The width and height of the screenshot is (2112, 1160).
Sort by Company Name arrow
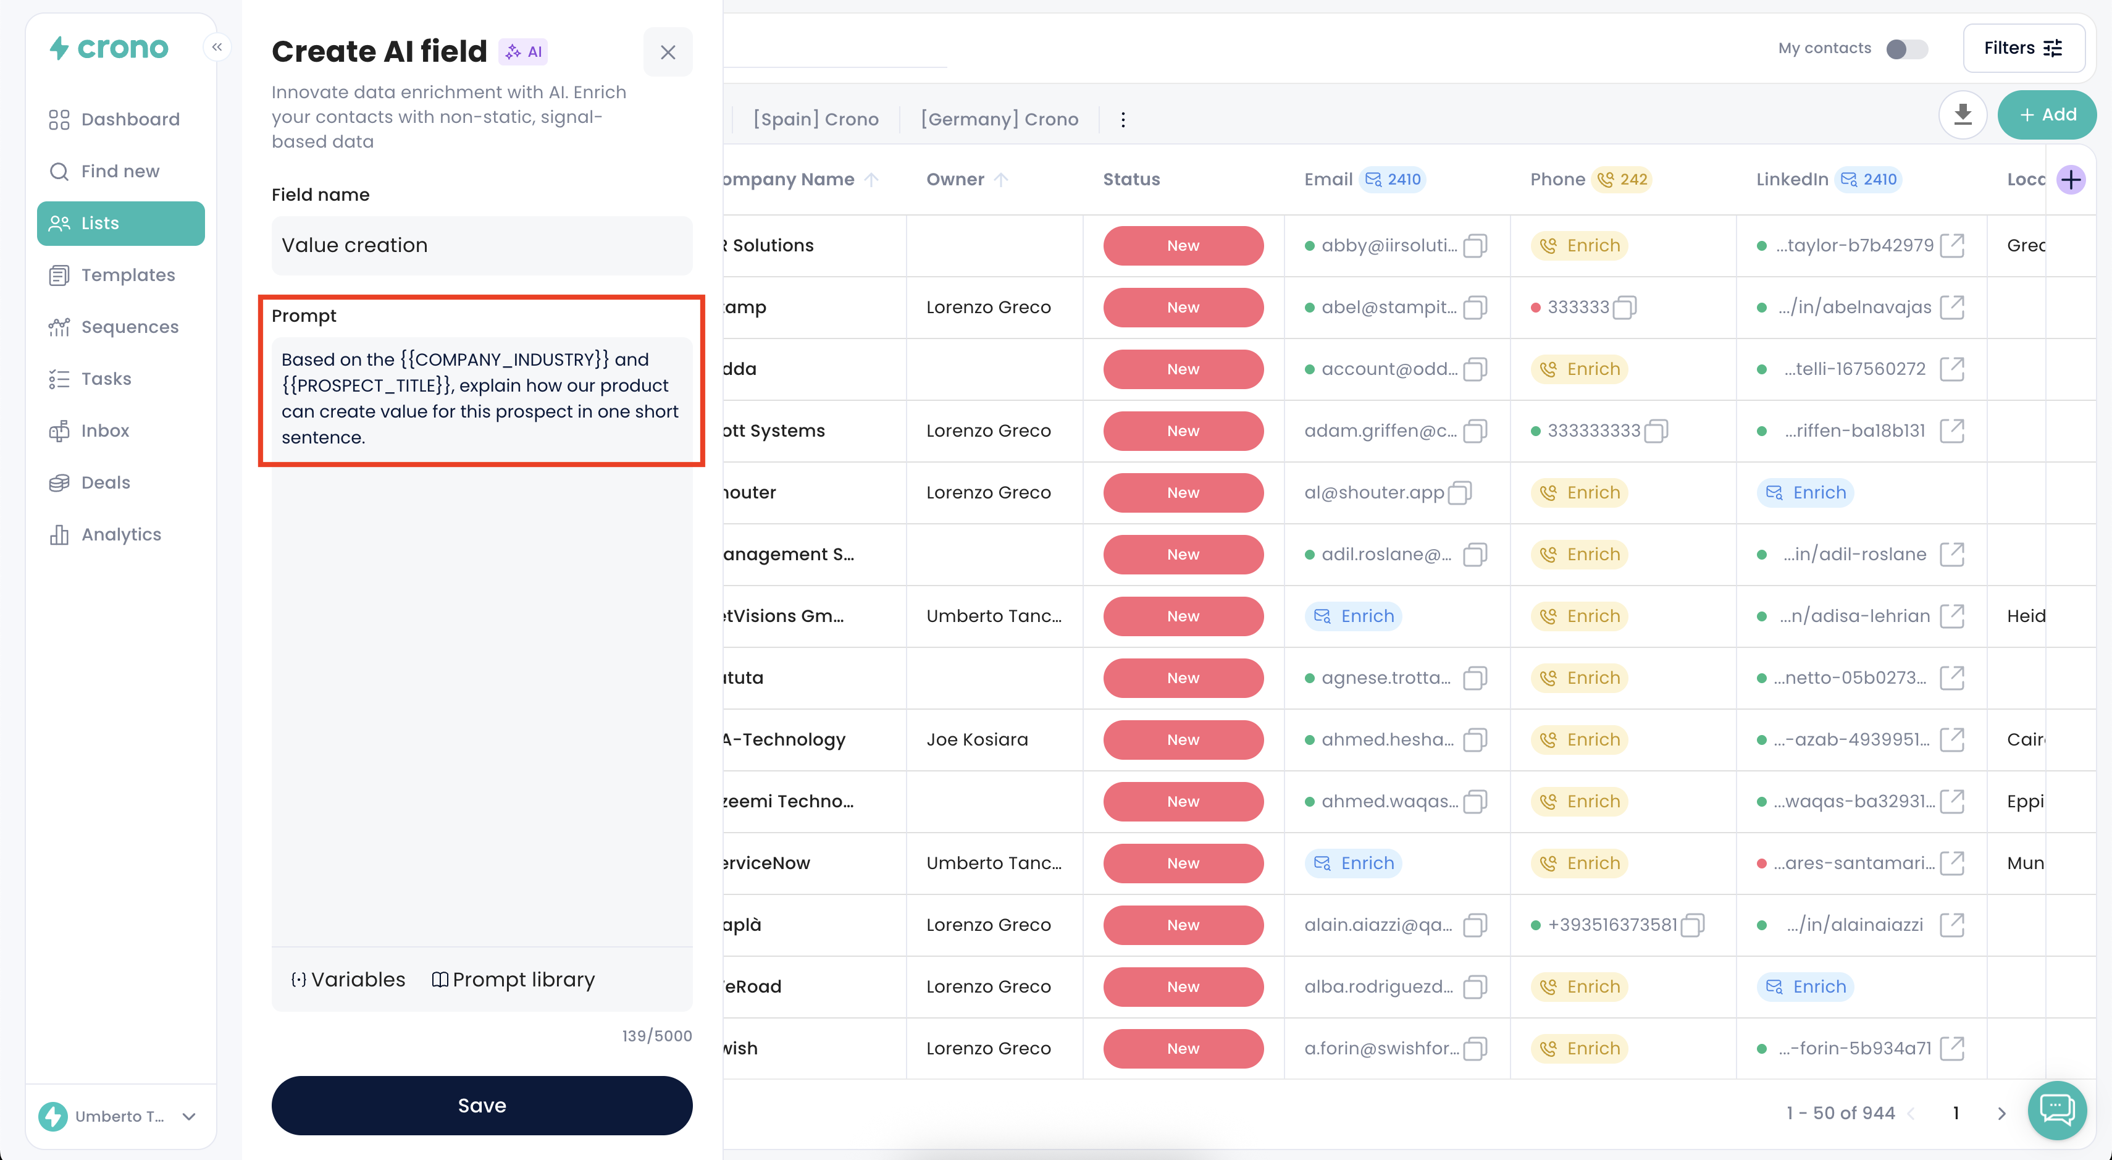click(871, 180)
